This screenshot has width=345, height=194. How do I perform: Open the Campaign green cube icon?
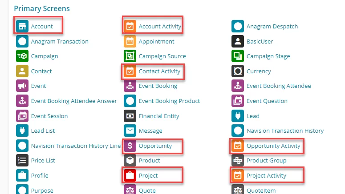22,56
